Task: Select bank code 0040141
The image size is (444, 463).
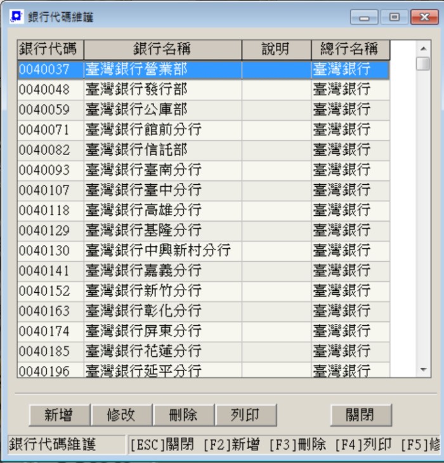Action: pos(50,271)
